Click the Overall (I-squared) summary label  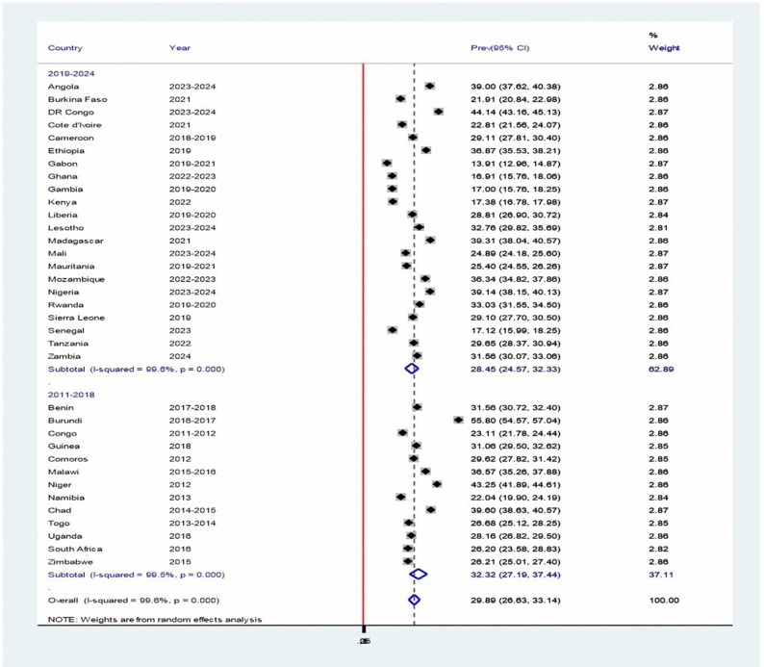click(x=134, y=601)
